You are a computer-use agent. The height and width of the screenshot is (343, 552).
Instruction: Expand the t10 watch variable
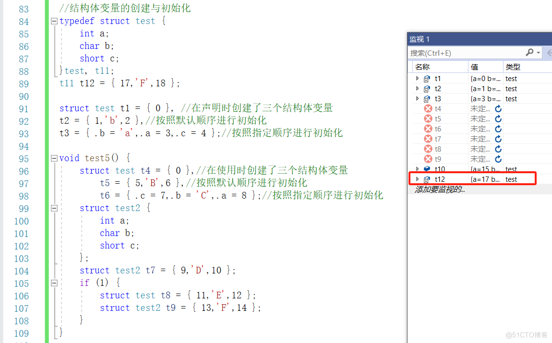[417, 169]
